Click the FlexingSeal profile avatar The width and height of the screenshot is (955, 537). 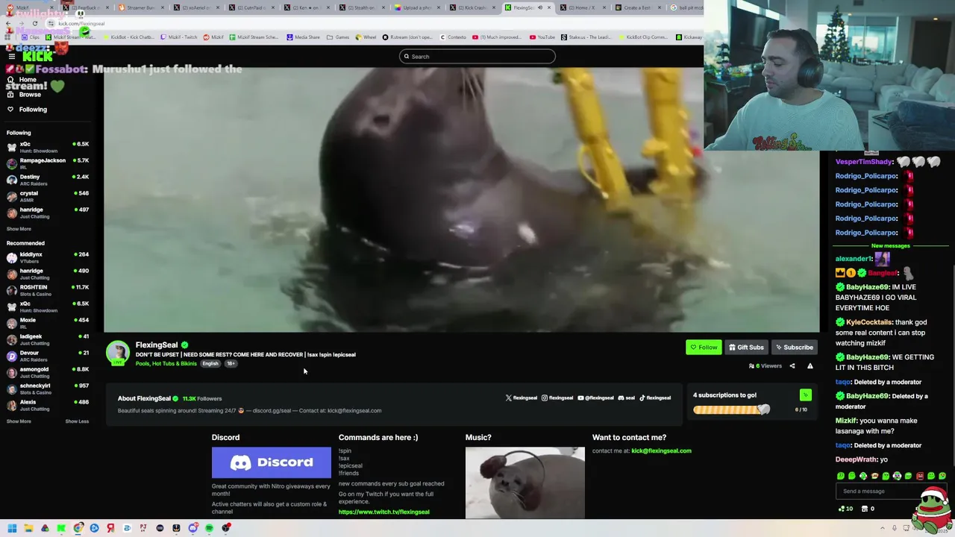pos(117,353)
